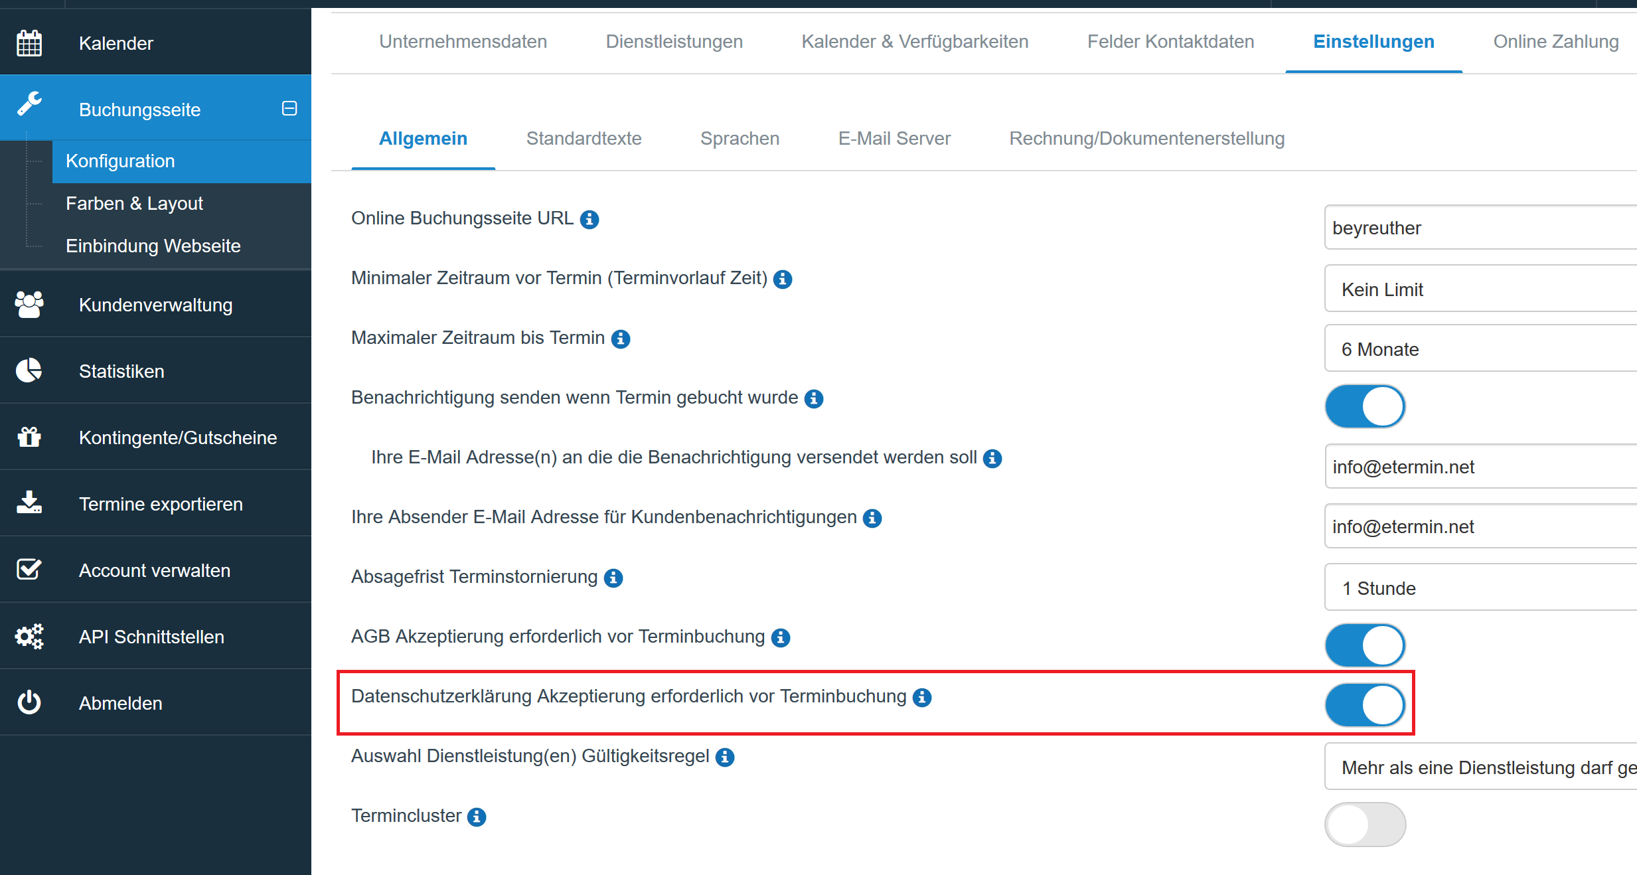Show info for Datenschutzerklärung Akzeptierung setting
The width and height of the screenshot is (1637, 875).
[922, 697]
